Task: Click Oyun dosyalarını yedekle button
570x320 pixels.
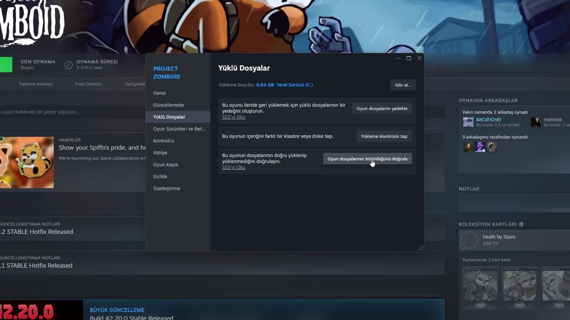Action: (x=382, y=108)
